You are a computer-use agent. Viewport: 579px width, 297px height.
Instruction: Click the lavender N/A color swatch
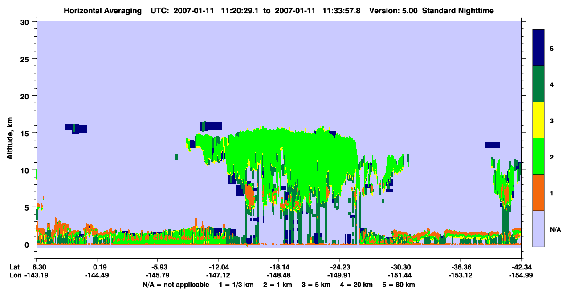(538, 228)
